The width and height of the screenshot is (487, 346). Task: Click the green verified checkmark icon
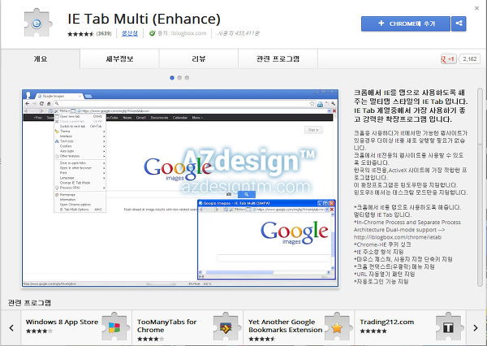coord(153,33)
